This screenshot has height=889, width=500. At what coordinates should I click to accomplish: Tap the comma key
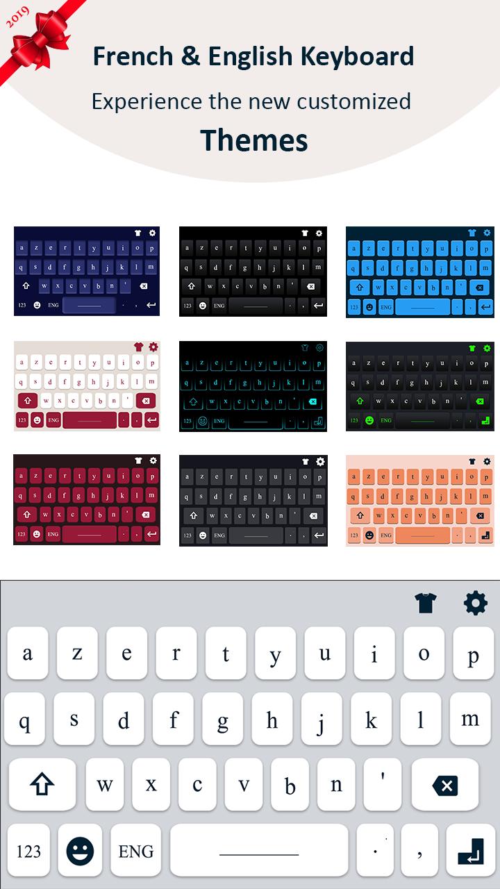[x=421, y=851]
